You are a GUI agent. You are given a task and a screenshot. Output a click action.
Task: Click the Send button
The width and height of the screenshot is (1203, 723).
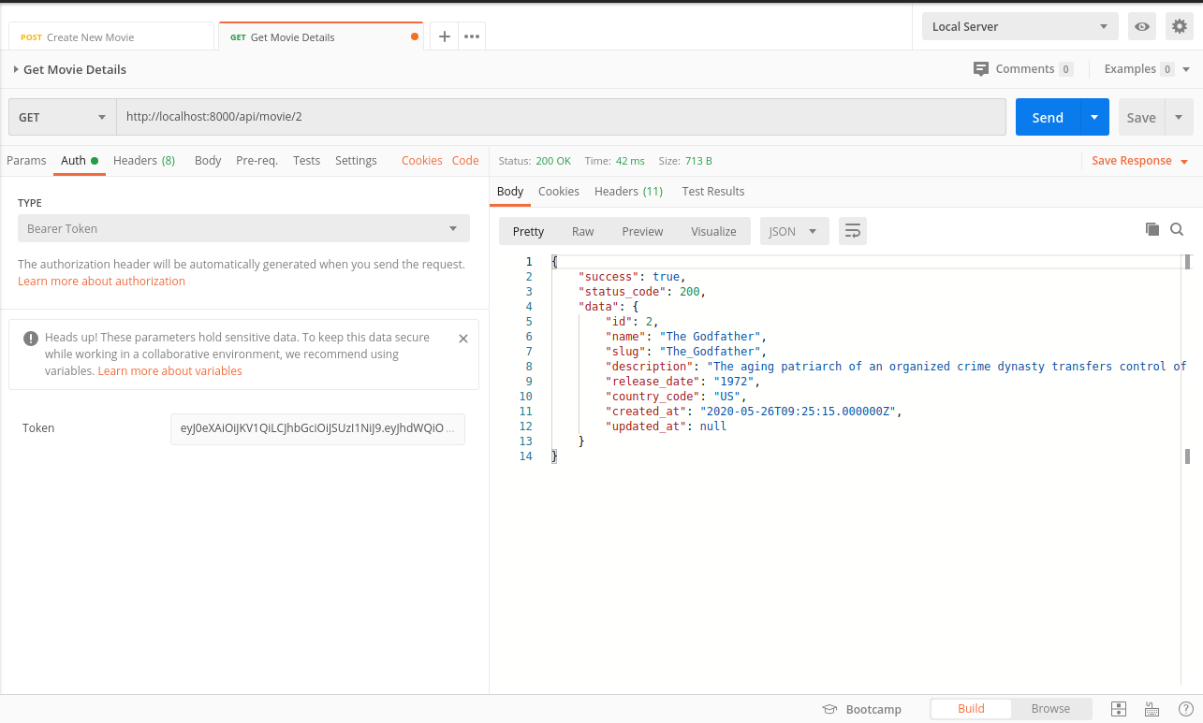pos(1048,117)
